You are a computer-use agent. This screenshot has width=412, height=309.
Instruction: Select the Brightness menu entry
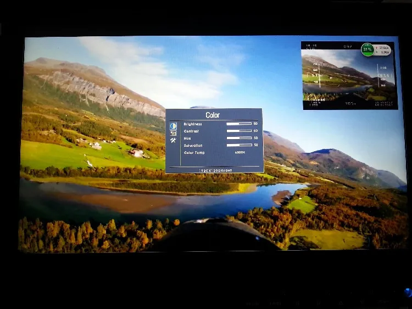pos(193,124)
